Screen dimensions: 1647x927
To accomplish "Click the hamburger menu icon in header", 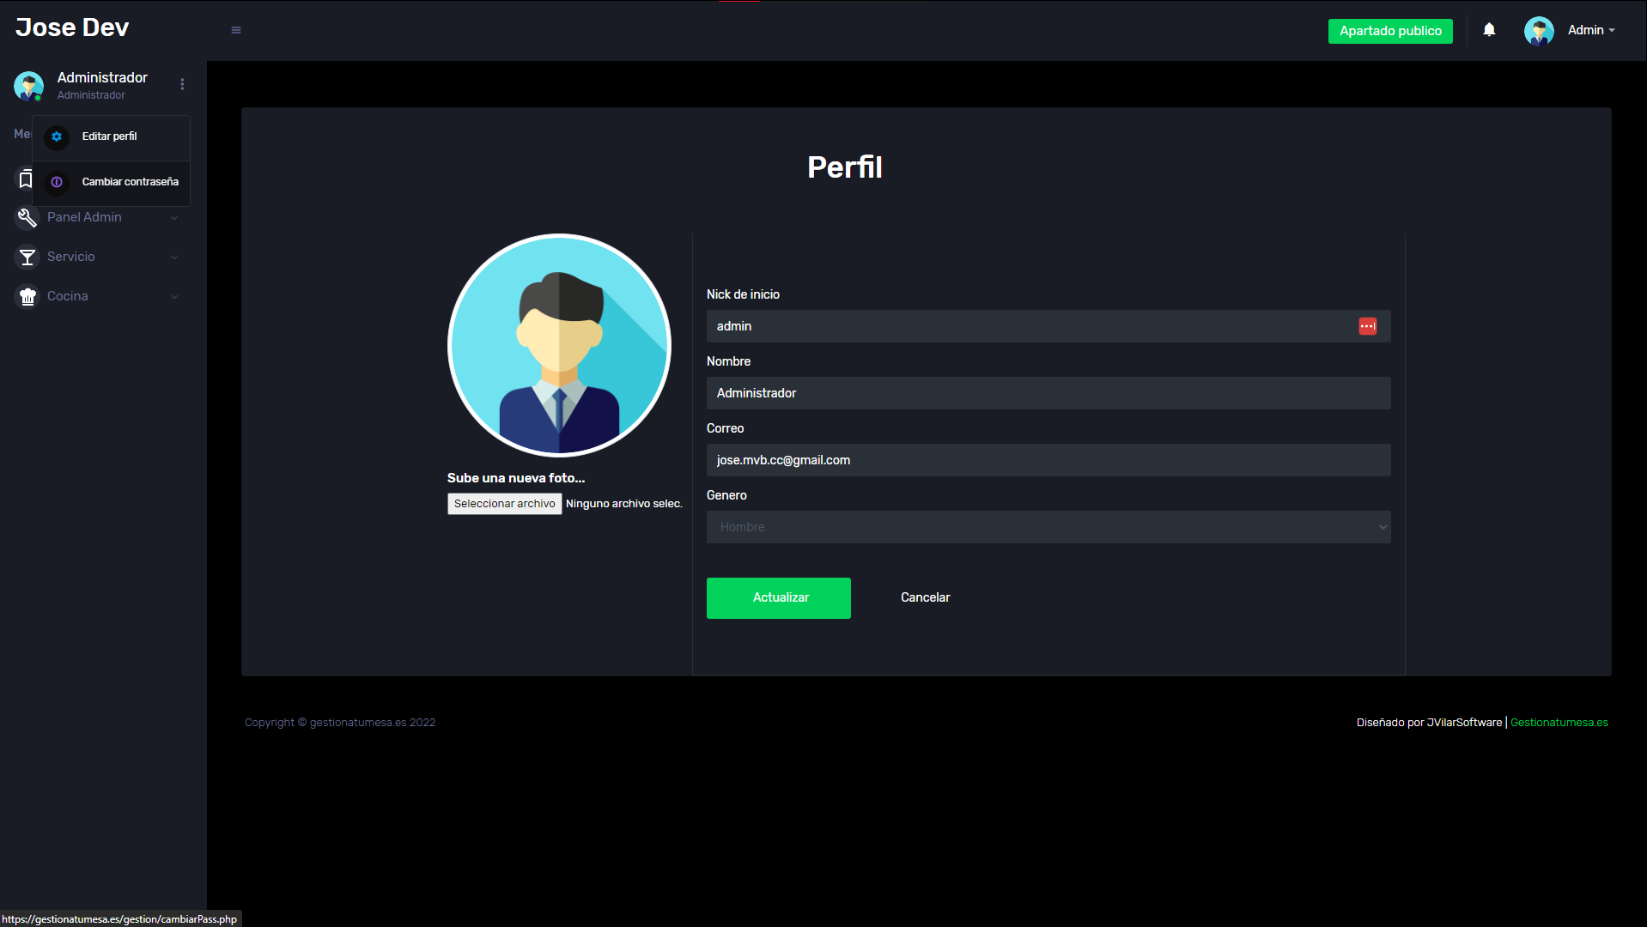I will pyautogui.click(x=236, y=30).
